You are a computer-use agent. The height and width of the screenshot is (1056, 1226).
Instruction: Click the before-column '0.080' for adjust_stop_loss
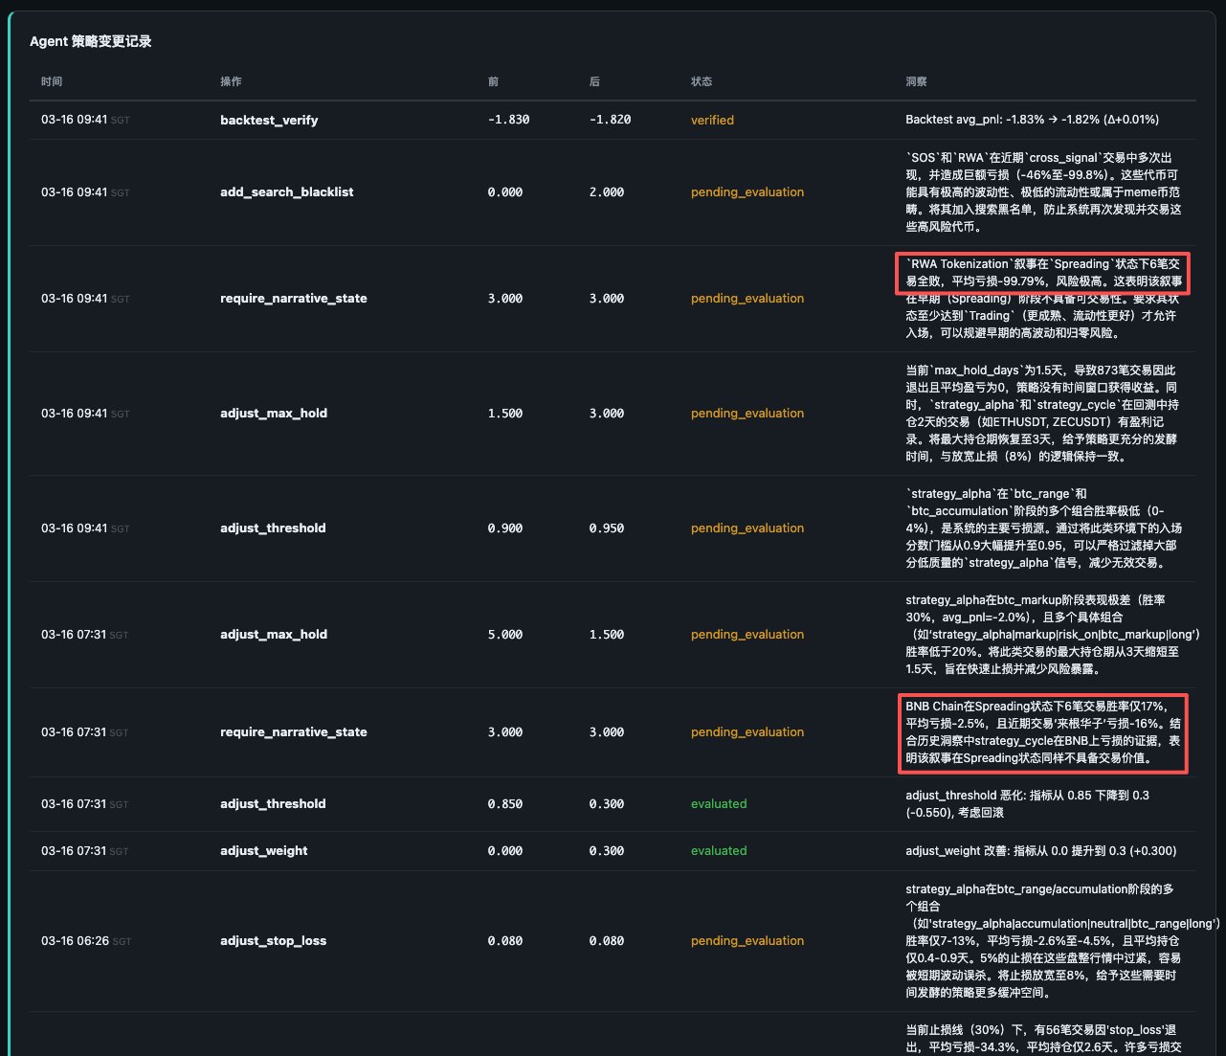(505, 940)
